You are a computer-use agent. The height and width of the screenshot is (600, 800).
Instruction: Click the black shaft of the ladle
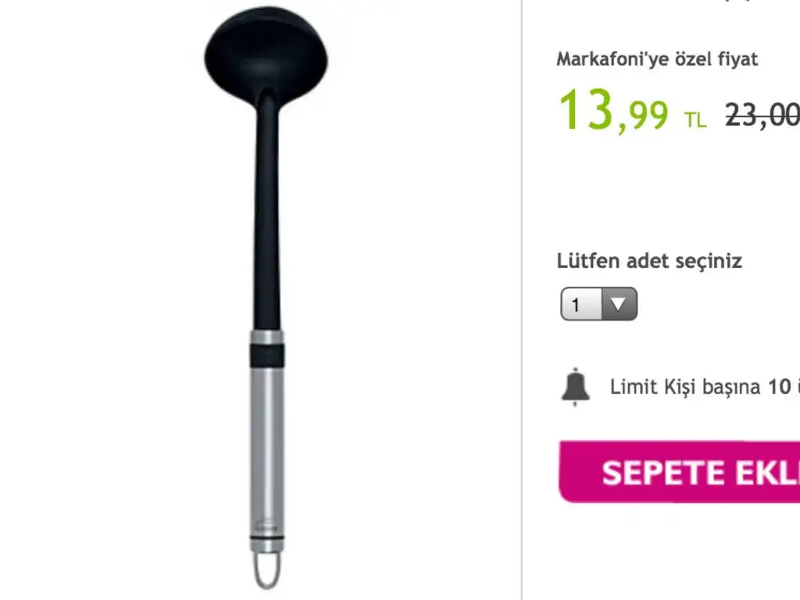click(267, 214)
